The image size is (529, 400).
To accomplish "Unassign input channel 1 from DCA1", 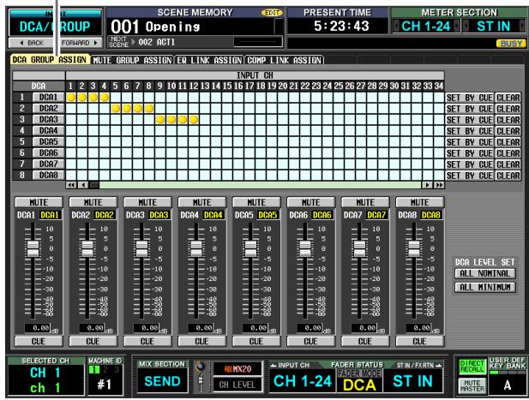I will (71, 98).
